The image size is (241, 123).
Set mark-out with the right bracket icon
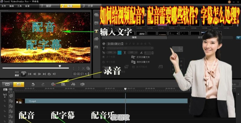tap(78, 68)
